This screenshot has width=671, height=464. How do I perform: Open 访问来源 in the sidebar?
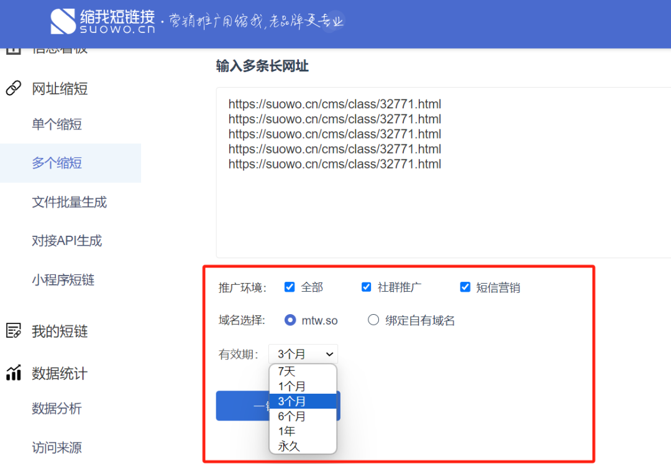57,447
